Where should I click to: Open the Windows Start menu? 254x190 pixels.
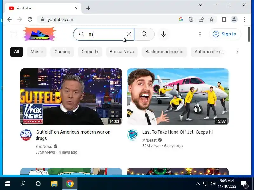(x=8, y=184)
